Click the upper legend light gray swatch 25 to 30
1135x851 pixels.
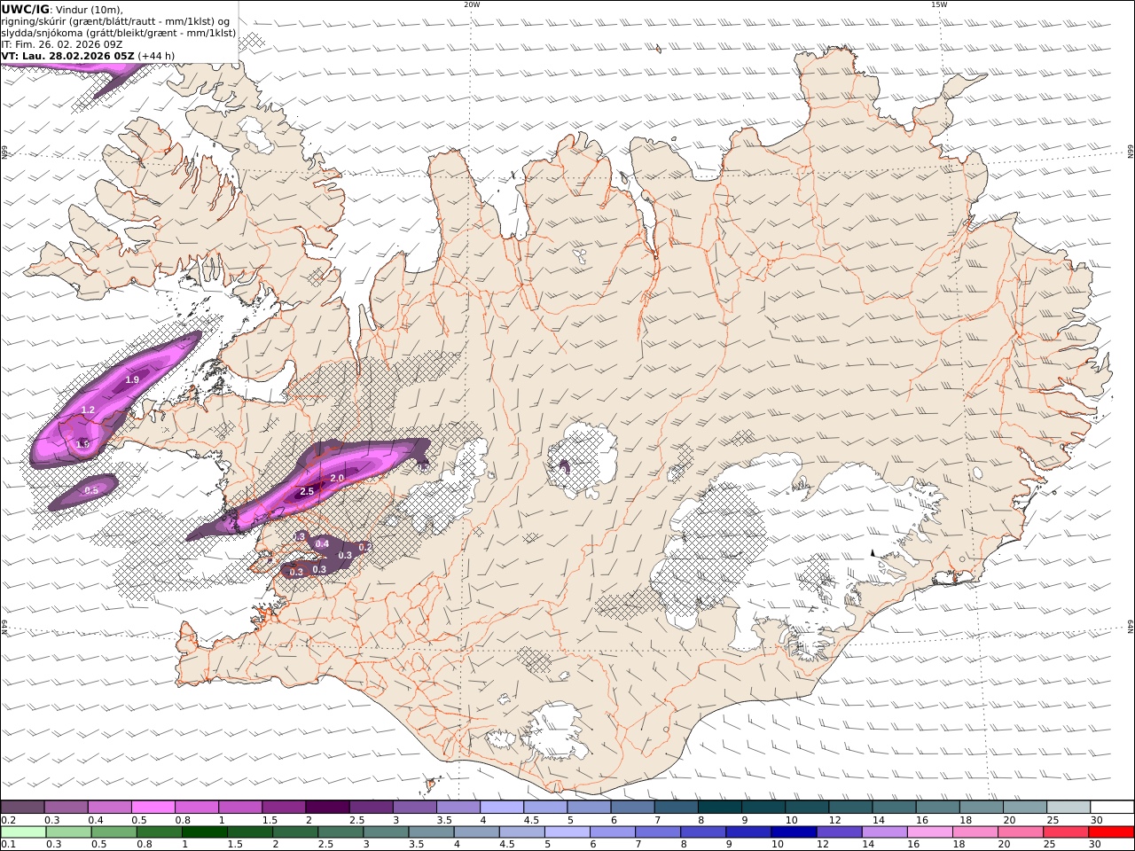(1068, 808)
